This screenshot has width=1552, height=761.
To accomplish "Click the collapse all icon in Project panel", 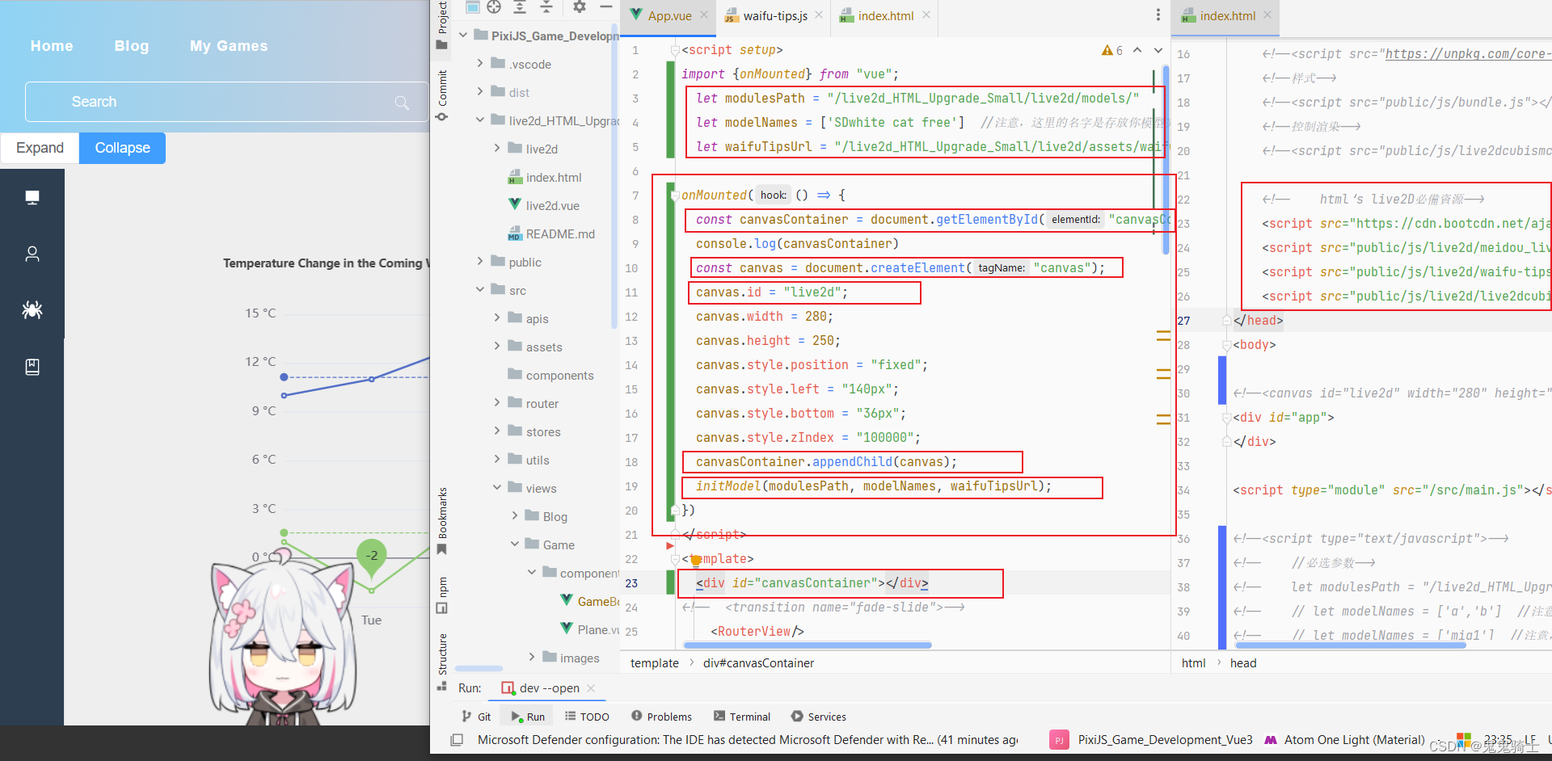I will coord(546,7).
